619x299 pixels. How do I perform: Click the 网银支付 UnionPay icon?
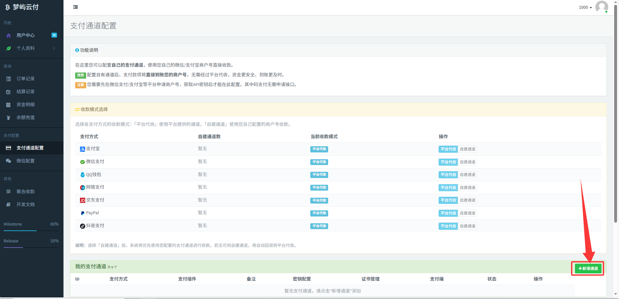(x=83, y=187)
